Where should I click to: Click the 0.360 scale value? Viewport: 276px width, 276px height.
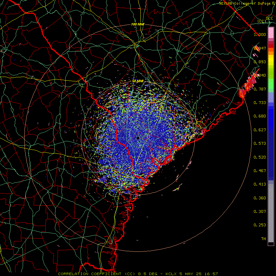260,198
